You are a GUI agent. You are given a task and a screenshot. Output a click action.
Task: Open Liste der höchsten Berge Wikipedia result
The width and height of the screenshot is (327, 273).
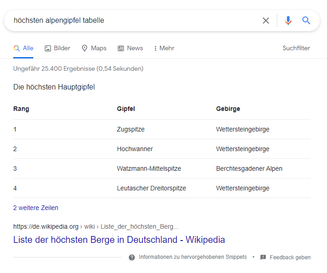click(119, 240)
